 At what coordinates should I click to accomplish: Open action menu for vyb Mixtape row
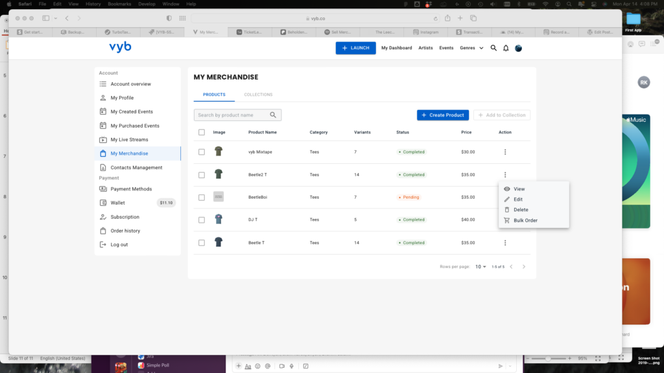505,152
